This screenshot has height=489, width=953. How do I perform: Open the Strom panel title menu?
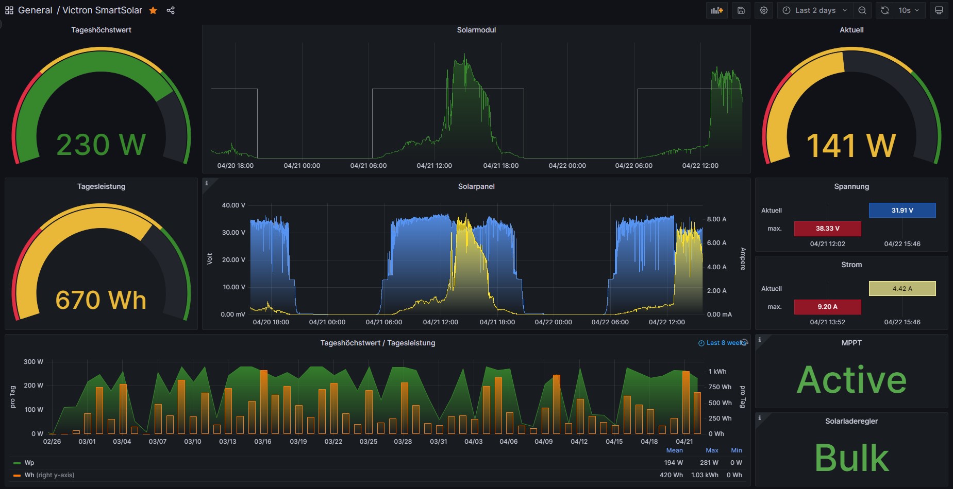click(851, 265)
